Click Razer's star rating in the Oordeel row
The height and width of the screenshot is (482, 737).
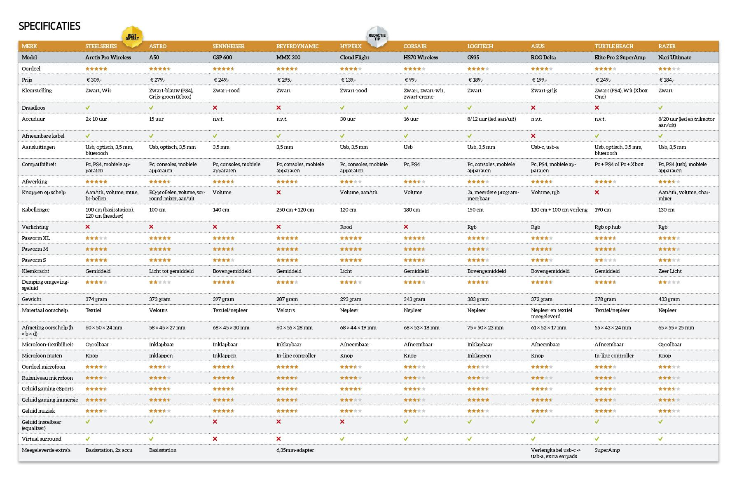(x=669, y=69)
